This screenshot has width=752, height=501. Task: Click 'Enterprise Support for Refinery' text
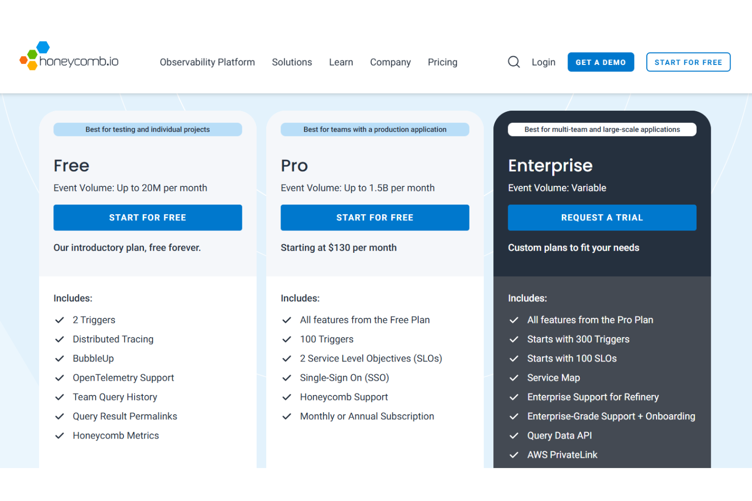(x=593, y=397)
